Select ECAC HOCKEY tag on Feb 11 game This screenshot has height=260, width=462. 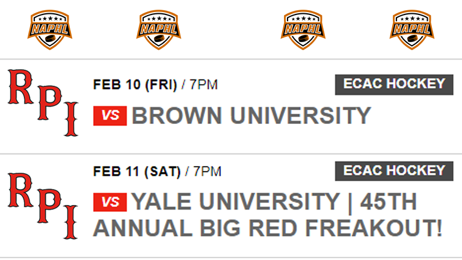(x=394, y=171)
